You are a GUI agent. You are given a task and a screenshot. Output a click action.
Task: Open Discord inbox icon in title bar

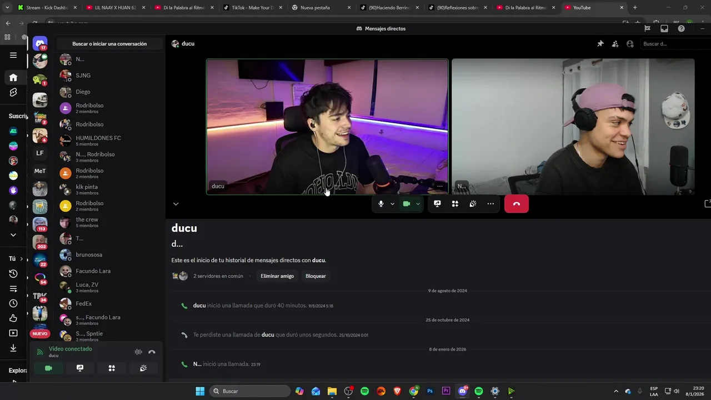click(664, 28)
